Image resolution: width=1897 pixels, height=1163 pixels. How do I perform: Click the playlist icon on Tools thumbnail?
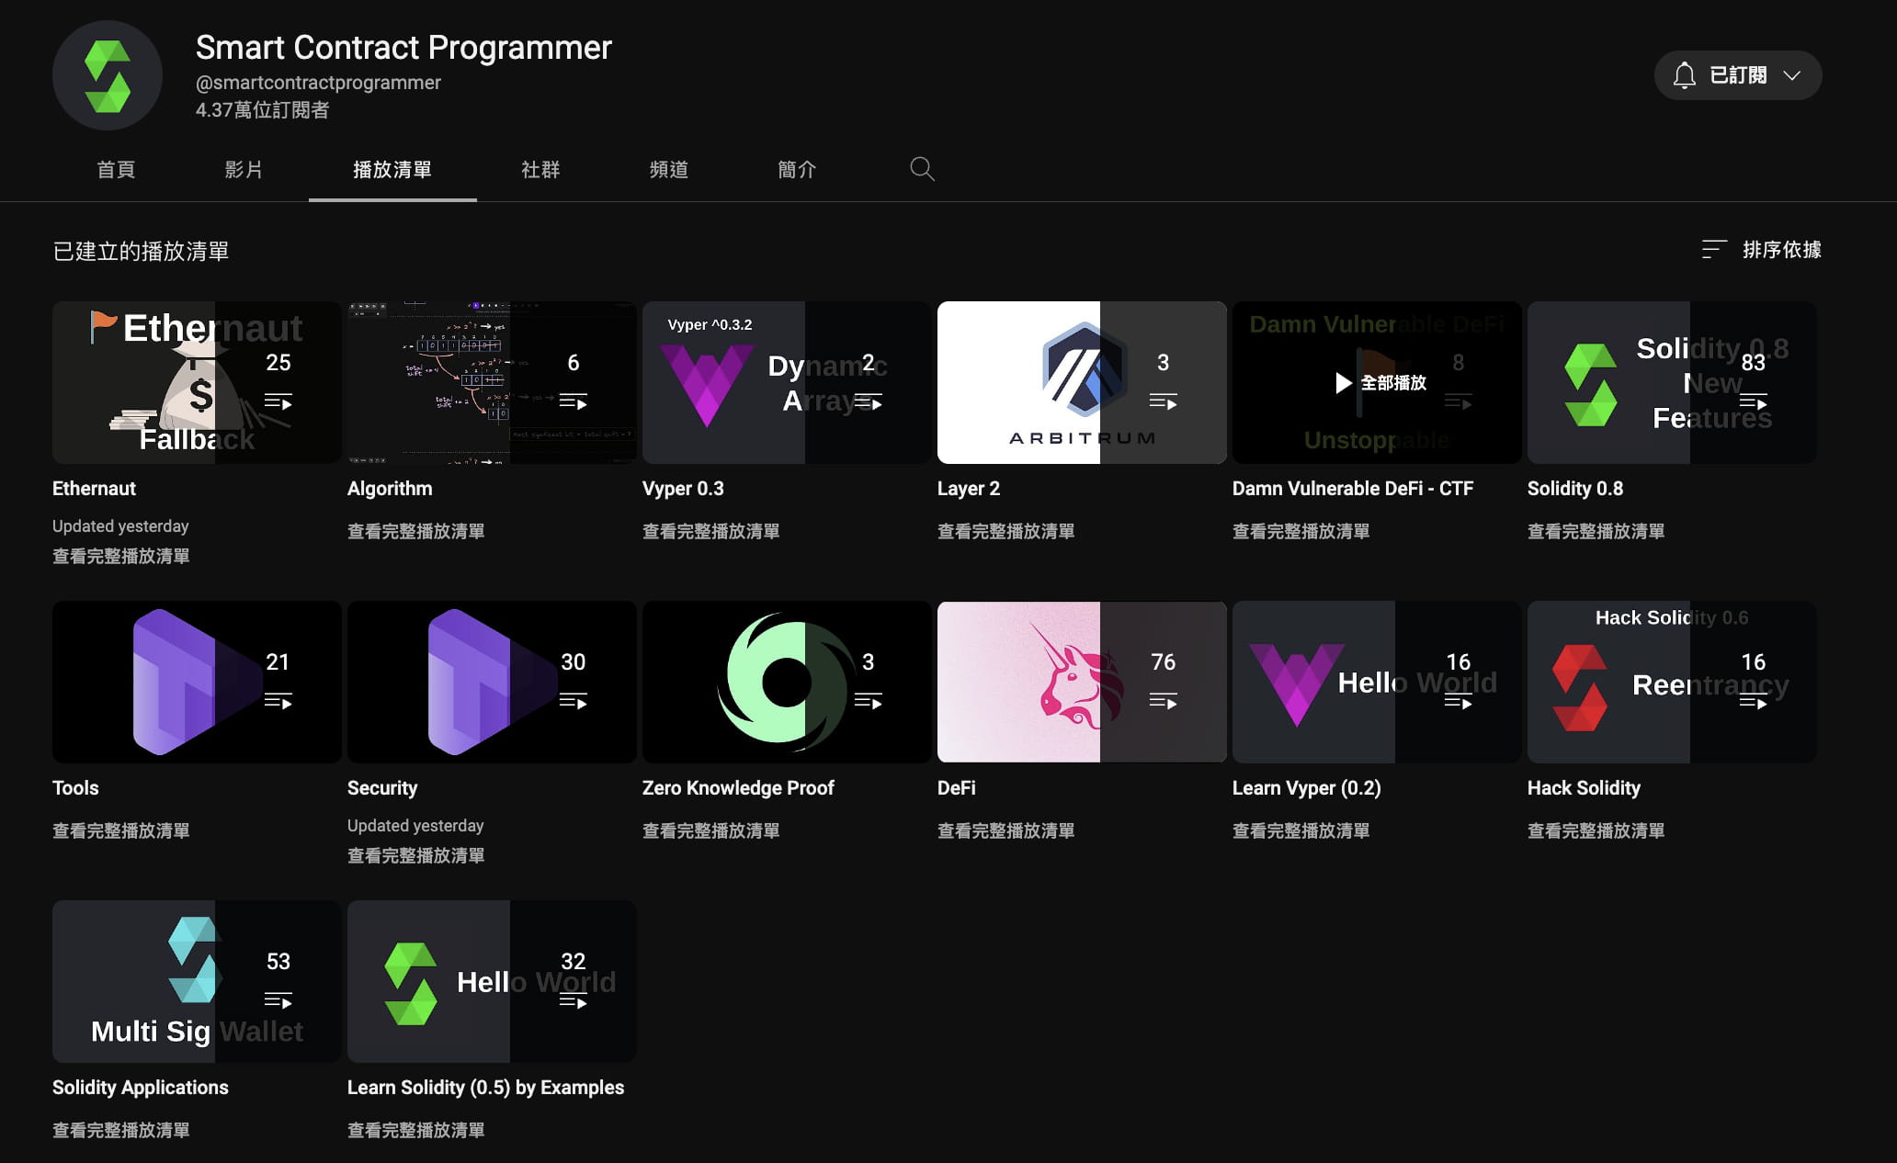tap(278, 701)
